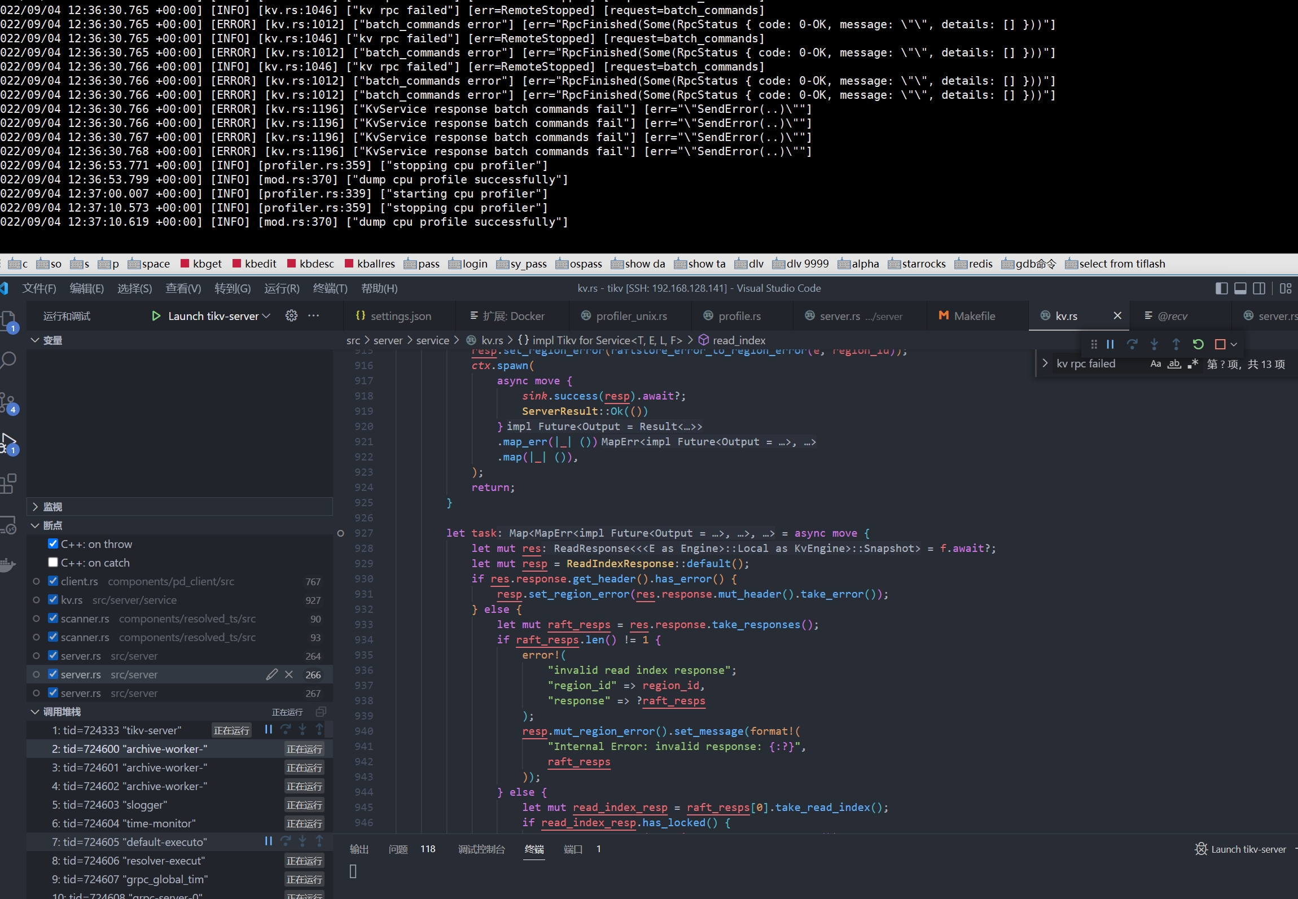Toggle secondary sidebar layout icon

click(1259, 288)
